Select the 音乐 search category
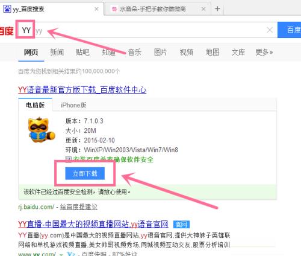The image size is (301, 256). tap(134, 53)
